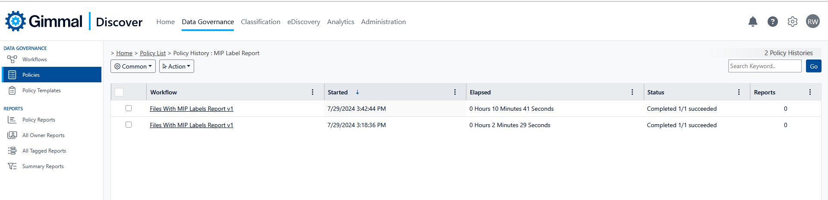Open the Workflow column options menu

tap(312, 92)
